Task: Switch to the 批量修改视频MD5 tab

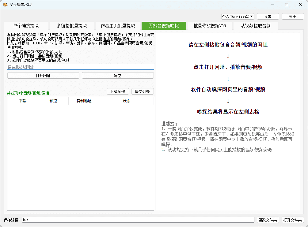Action: pos(210,26)
